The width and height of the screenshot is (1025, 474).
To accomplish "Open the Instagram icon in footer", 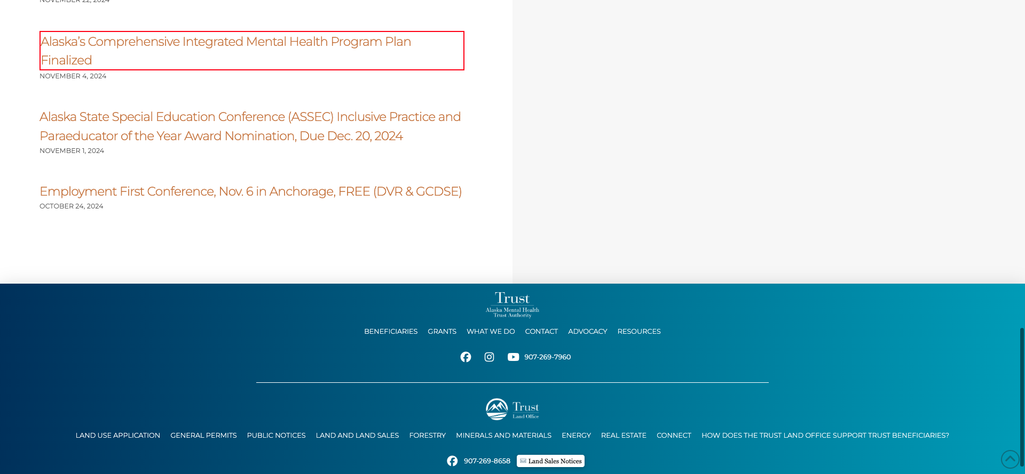I will (489, 357).
